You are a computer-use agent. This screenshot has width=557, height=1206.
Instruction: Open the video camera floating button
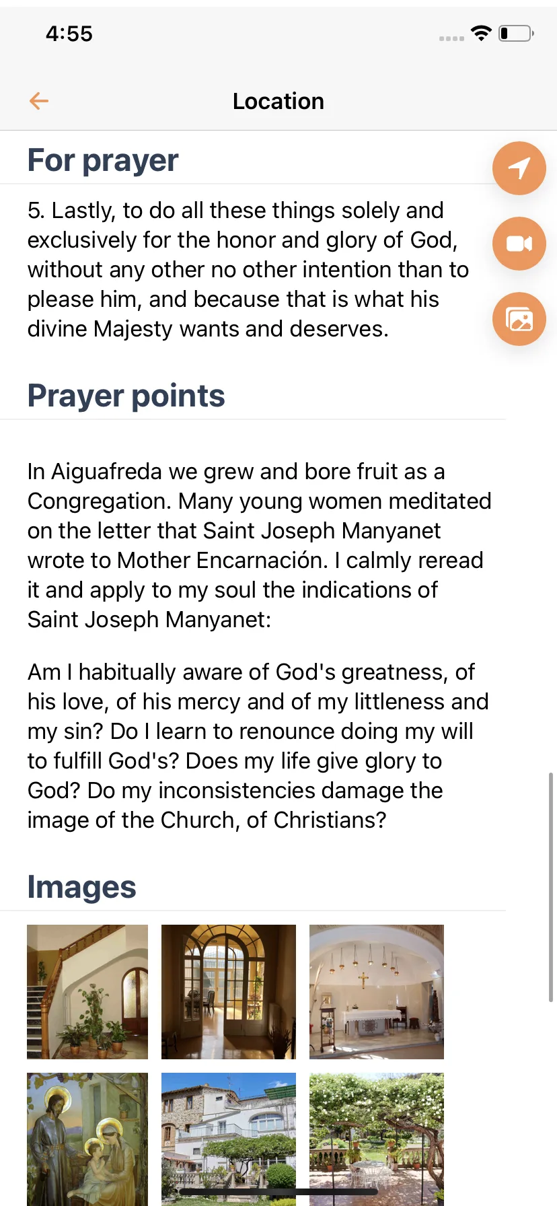519,244
